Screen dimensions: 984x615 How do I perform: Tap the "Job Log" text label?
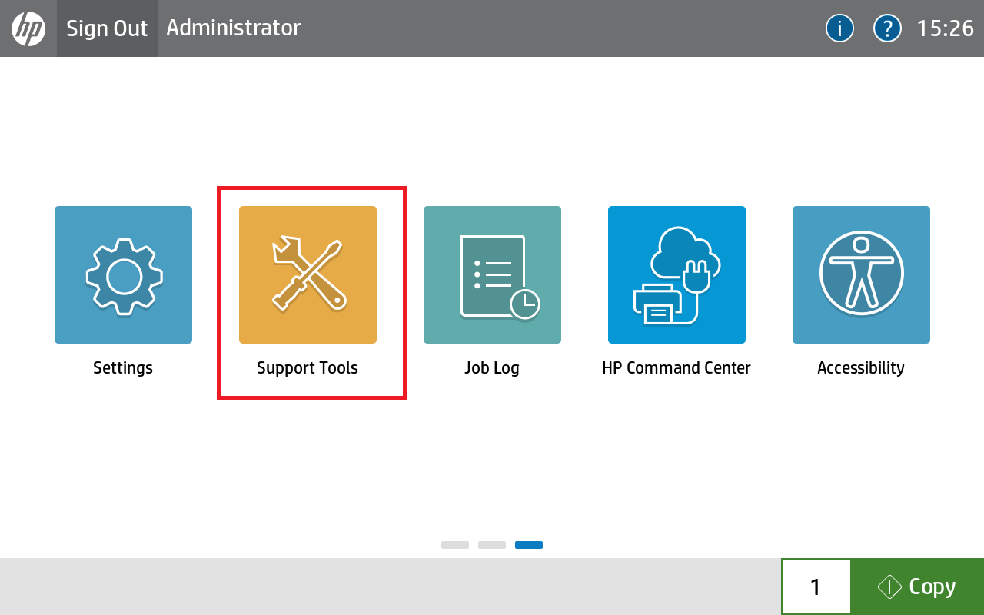[x=492, y=367]
